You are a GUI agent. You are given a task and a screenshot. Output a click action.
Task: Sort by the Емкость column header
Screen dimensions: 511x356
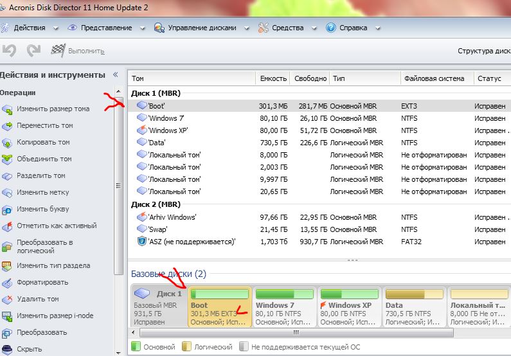pos(273,78)
